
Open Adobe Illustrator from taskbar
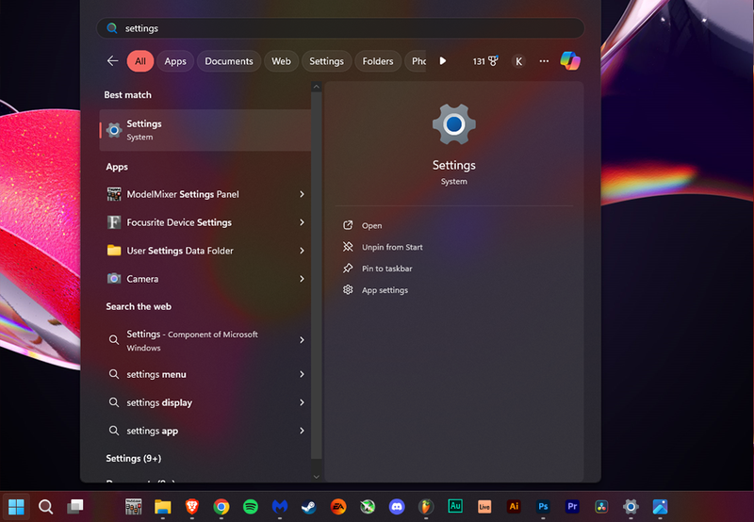point(514,506)
